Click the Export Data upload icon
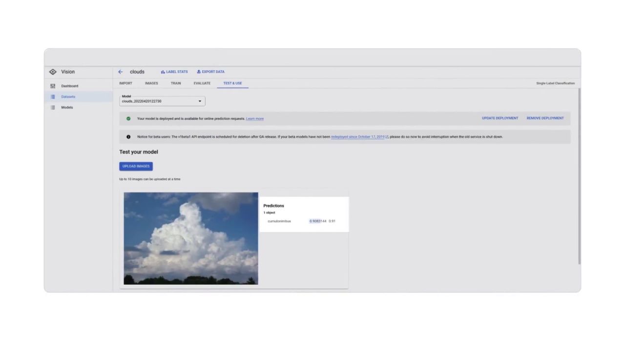The image size is (625, 351). pos(199,72)
